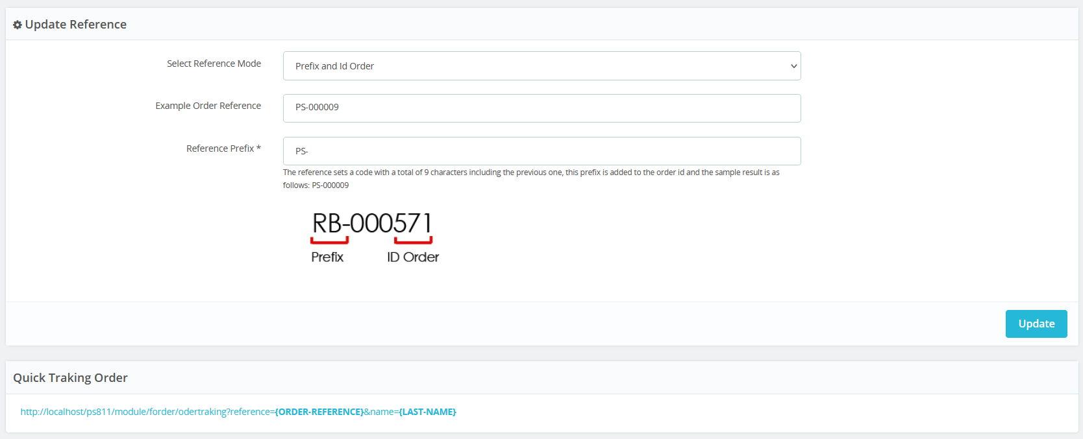Click the RB-000571 example reference image
This screenshot has height=439, width=1083.
point(375,237)
